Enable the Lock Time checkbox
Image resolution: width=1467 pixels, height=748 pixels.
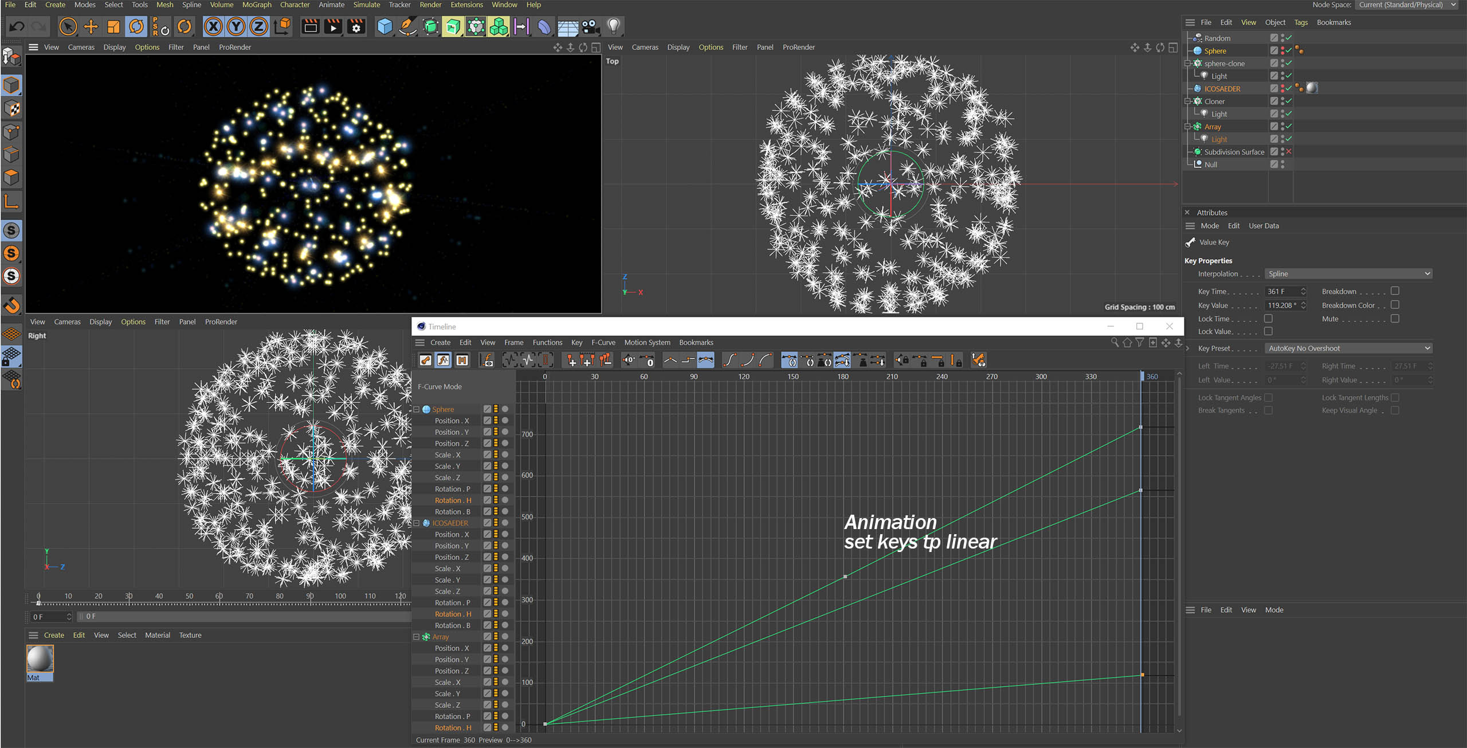tap(1268, 319)
